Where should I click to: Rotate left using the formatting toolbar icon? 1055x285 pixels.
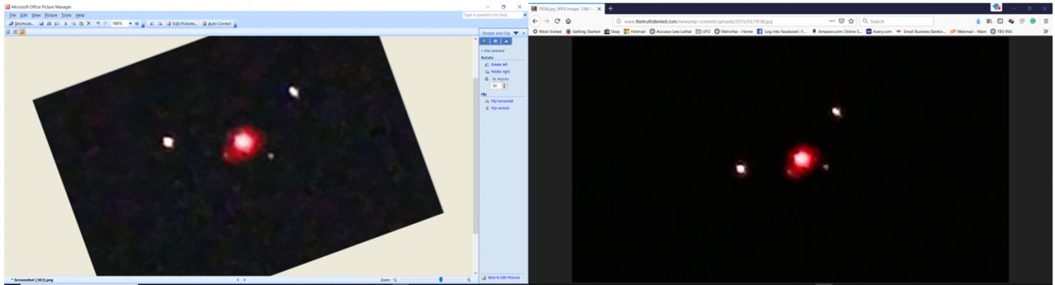point(152,23)
